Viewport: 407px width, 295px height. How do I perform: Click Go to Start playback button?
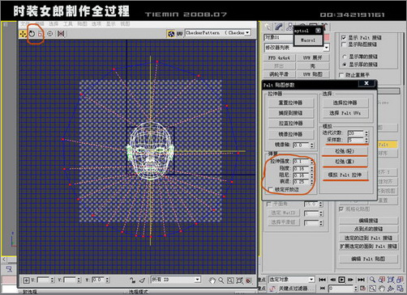[322, 280]
